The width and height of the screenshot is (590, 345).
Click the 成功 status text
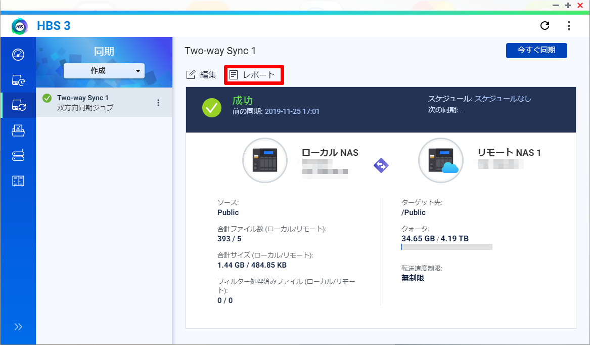click(242, 100)
